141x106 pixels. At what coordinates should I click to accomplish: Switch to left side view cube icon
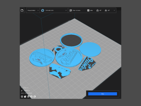(31, 97)
